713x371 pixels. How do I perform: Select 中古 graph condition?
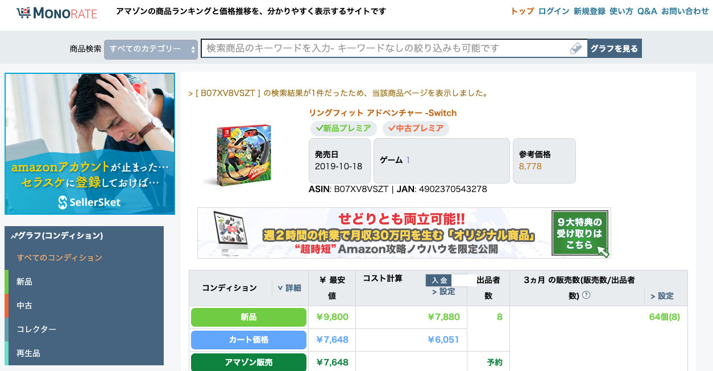coord(84,306)
